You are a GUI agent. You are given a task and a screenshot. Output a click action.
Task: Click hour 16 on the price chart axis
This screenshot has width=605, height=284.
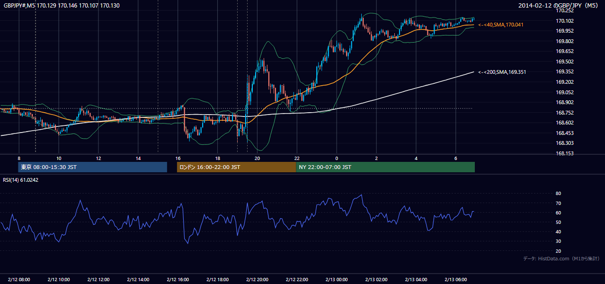(x=178, y=158)
